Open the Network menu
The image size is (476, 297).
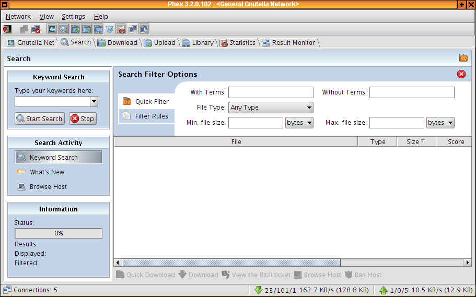click(18, 17)
